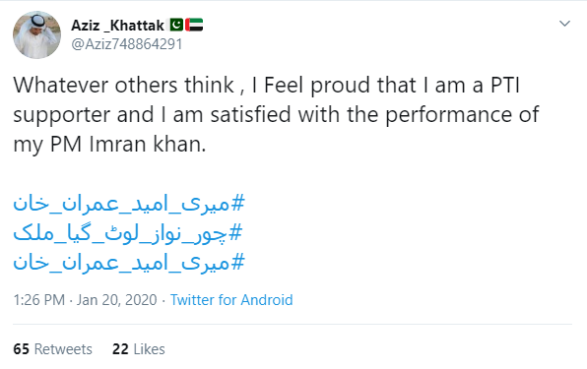This screenshot has width=587, height=369.
Task: Click the retweet count number 65
Action: coord(21,348)
